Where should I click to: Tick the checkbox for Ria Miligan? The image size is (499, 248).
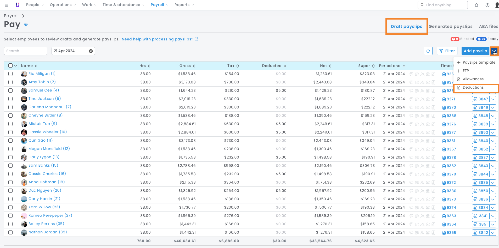(x=10, y=74)
